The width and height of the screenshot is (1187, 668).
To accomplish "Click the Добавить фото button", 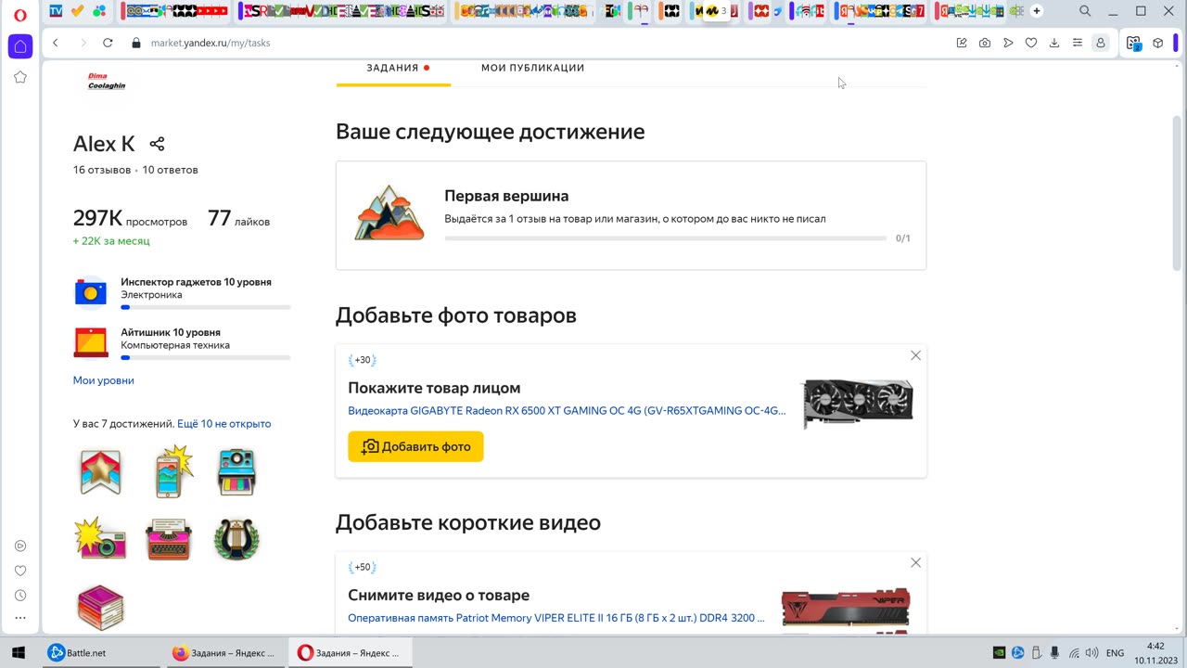I will (415, 446).
